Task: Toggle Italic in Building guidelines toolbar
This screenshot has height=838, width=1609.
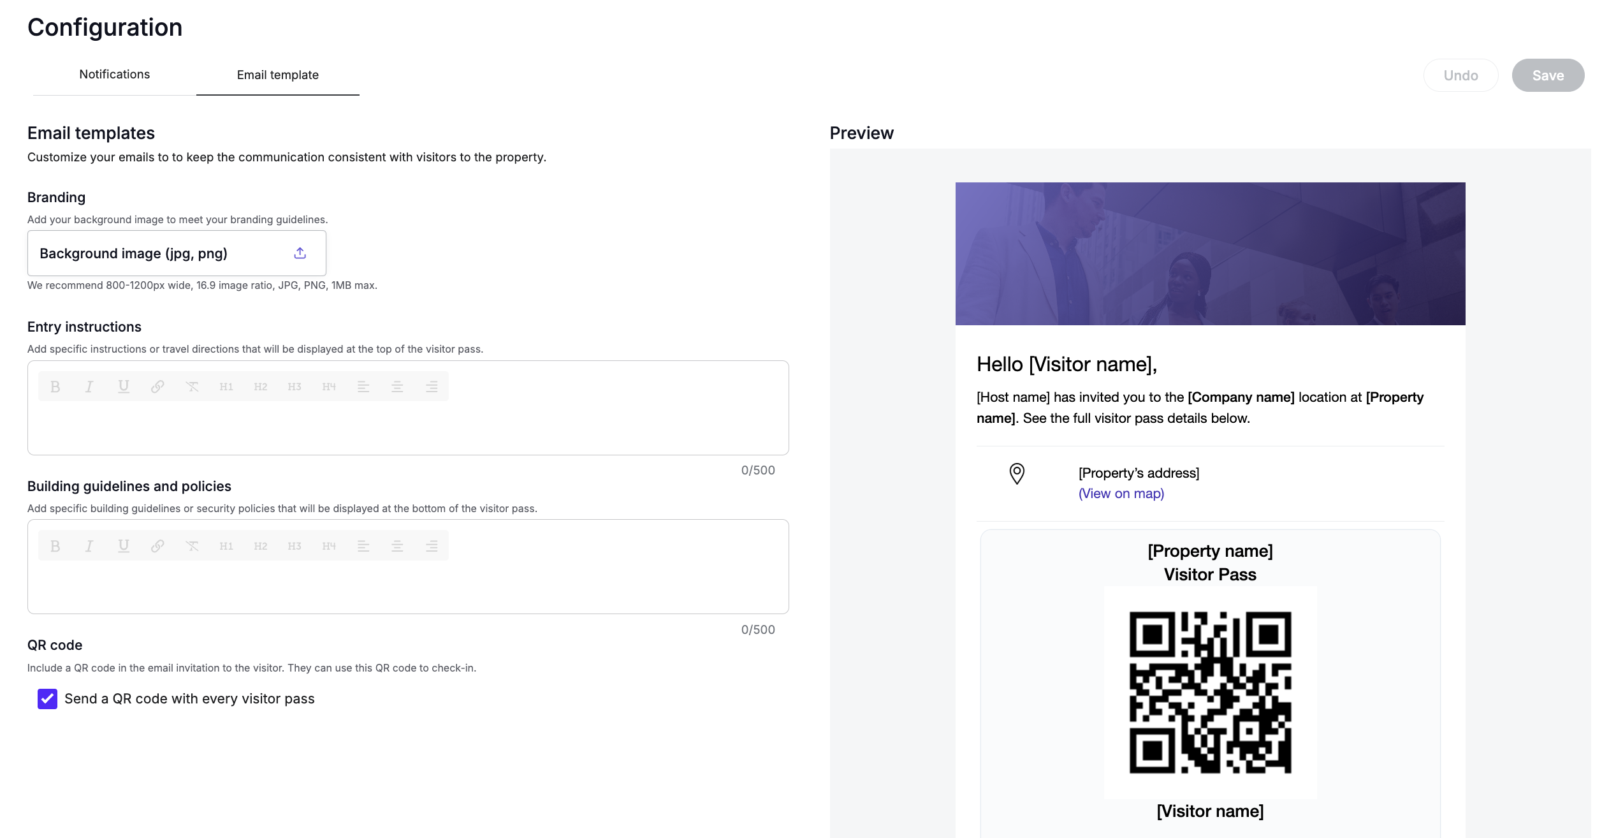Action: click(x=89, y=546)
